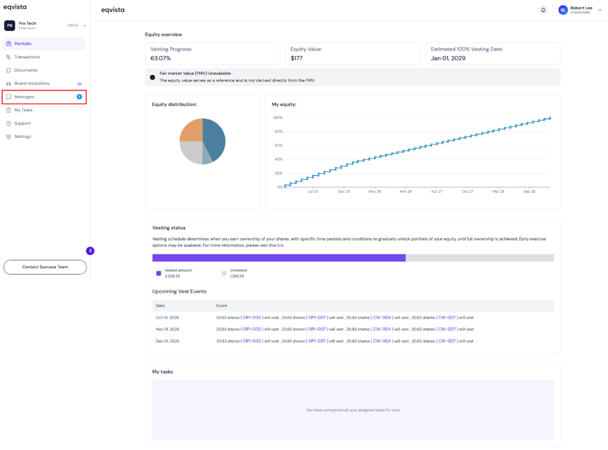The height and width of the screenshot is (450, 608).
Task: Follow the vesting info 'link' hyperlink
Action: (x=280, y=245)
